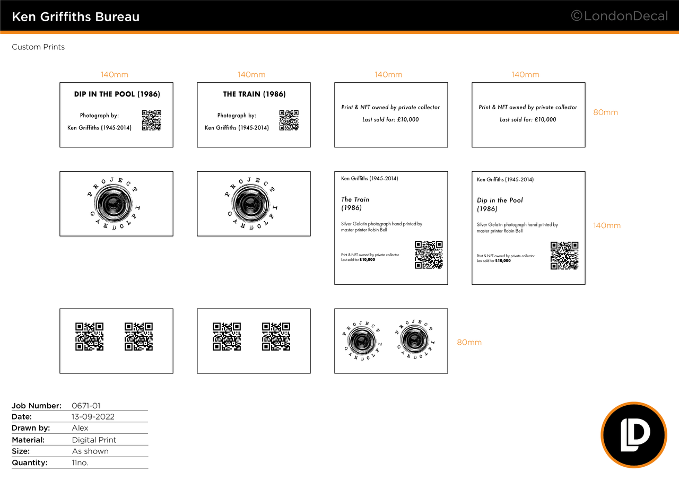Click Ken Griffiths (1945-2014) on The Train square label
Screen dimensions: 679x480
(370, 179)
